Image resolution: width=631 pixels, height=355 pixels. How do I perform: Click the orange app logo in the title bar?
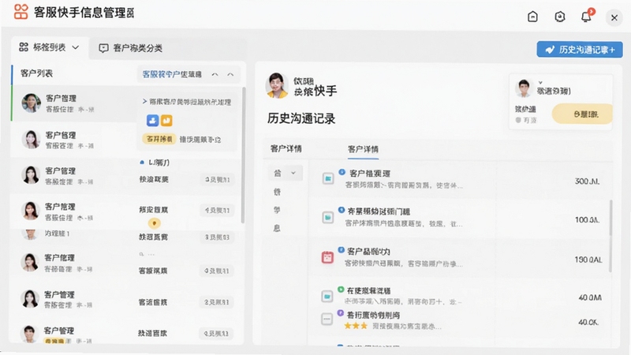(21, 12)
